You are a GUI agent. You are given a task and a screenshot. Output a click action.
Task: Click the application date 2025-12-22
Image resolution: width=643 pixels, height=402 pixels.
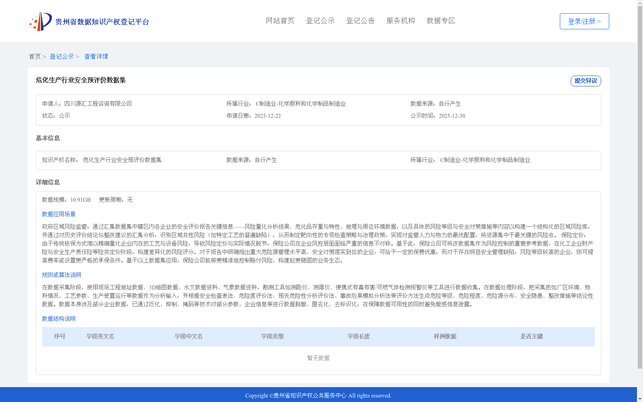(x=268, y=116)
